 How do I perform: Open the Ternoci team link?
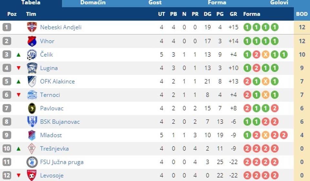pos(50,95)
